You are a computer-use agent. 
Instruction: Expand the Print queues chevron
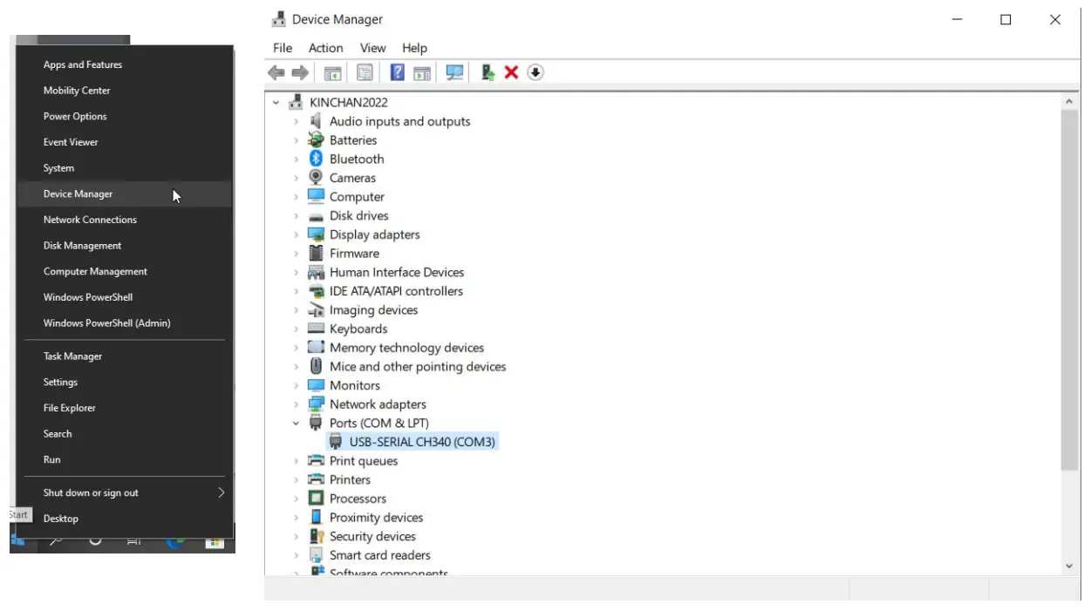(296, 461)
